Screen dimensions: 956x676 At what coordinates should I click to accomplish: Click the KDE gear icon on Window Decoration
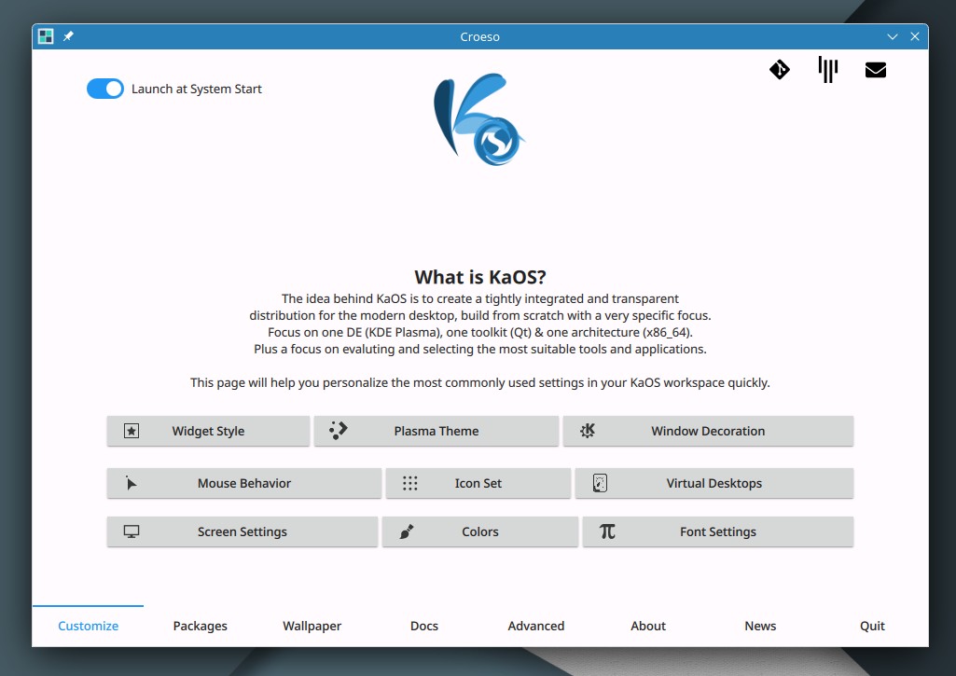[x=588, y=431]
